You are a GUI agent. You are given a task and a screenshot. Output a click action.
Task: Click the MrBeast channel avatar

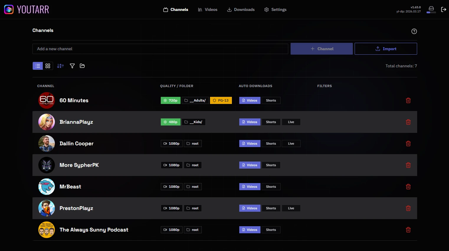[x=47, y=187]
